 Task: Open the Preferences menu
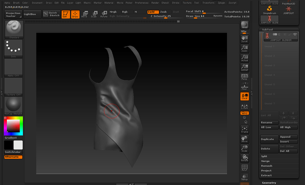click(141, 3)
